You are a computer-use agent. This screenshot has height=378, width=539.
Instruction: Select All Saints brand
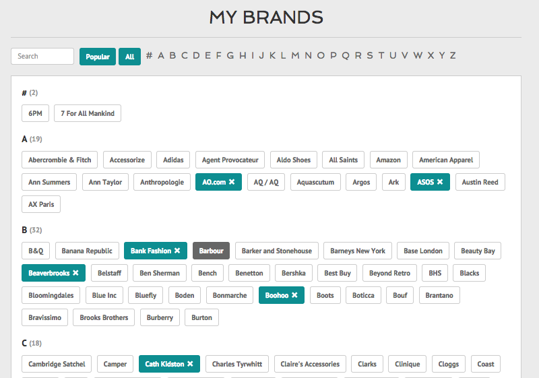[343, 160]
